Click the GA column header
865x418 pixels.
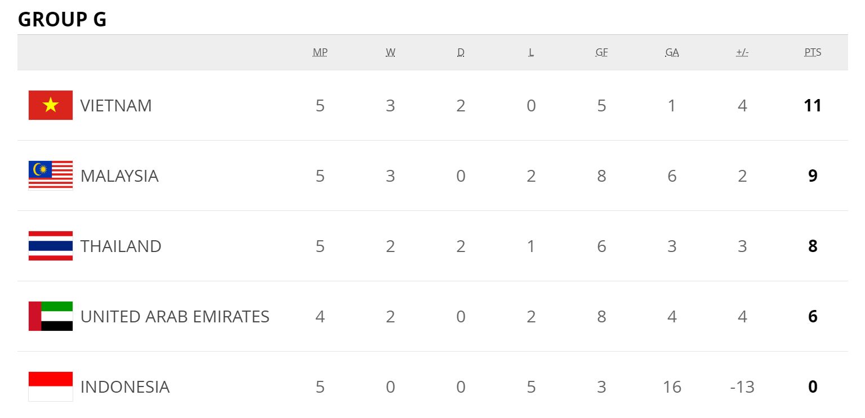click(672, 52)
